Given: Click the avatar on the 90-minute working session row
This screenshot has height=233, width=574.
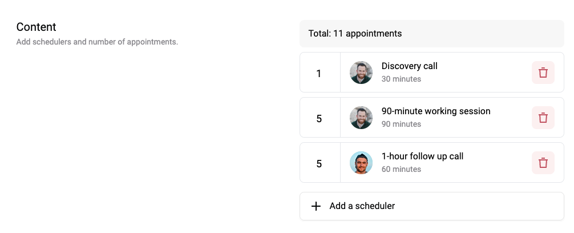Looking at the screenshot, I should 361,118.
